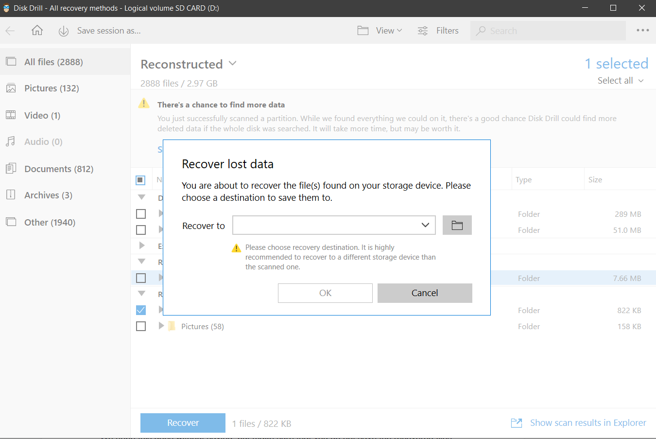Screen dimensions: 656x439
Task: Expand the collapsed group starting with E
Action: coord(142,246)
